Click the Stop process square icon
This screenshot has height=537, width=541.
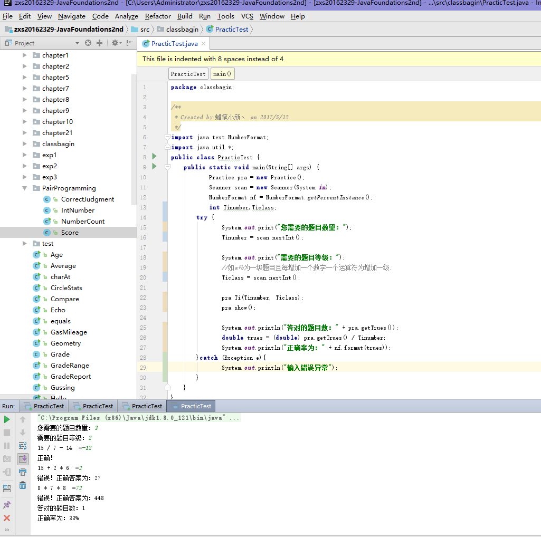pyautogui.click(x=6, y=433)
